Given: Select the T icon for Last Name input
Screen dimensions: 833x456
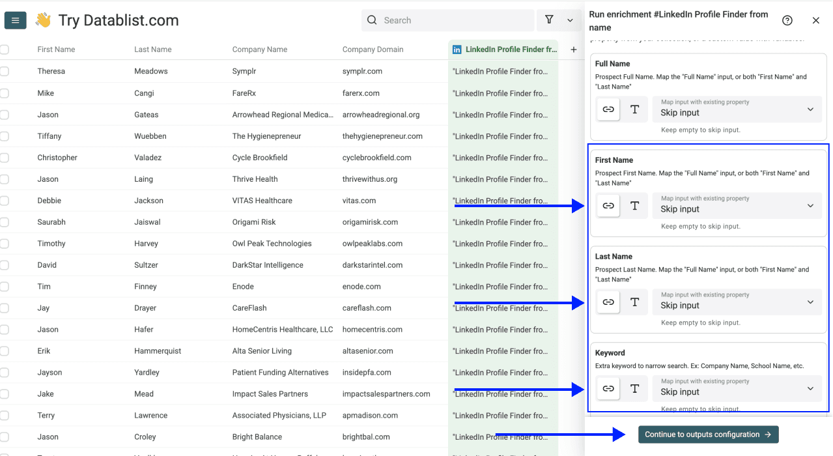Looking at the screenshot, I should 634,302.
